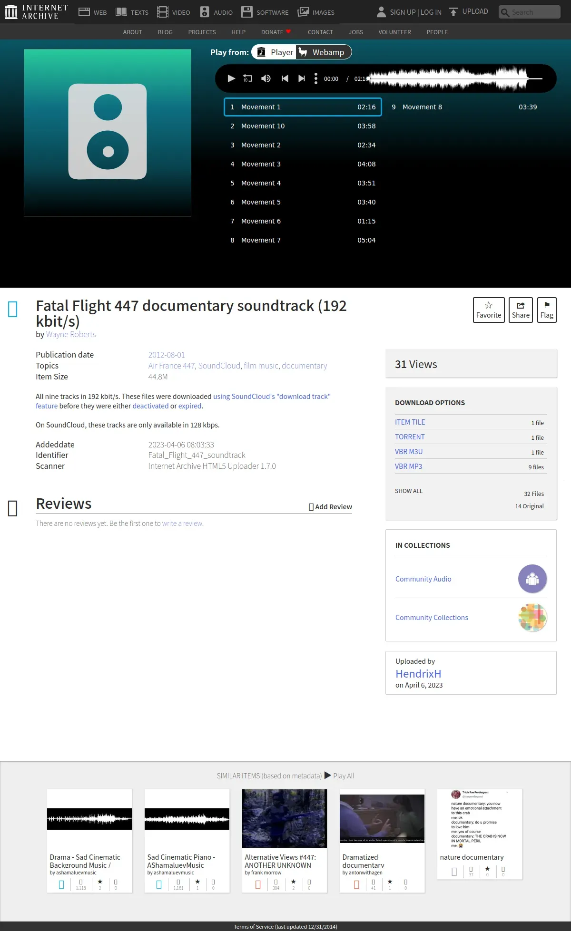Screen dimensions: 571x931
Task: Show all download files
Action: pyautogui.click(x=409, y=491)
